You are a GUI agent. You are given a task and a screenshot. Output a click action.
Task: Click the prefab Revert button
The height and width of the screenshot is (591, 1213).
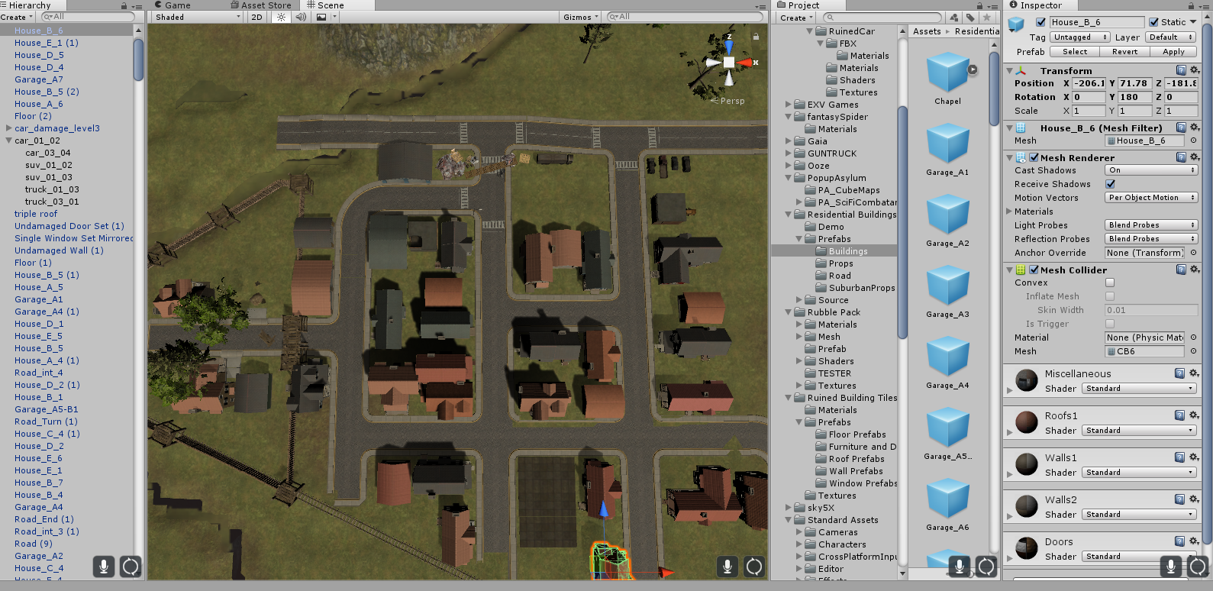coord(1124,52)
